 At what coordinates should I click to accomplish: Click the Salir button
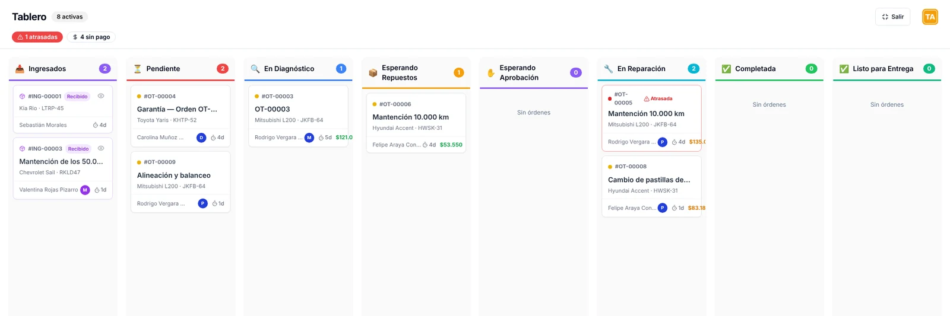892,17
